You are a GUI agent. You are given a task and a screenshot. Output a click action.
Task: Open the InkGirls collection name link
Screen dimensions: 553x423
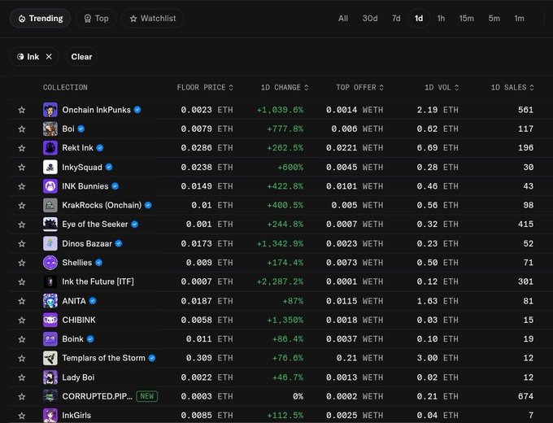pos(76,415)
